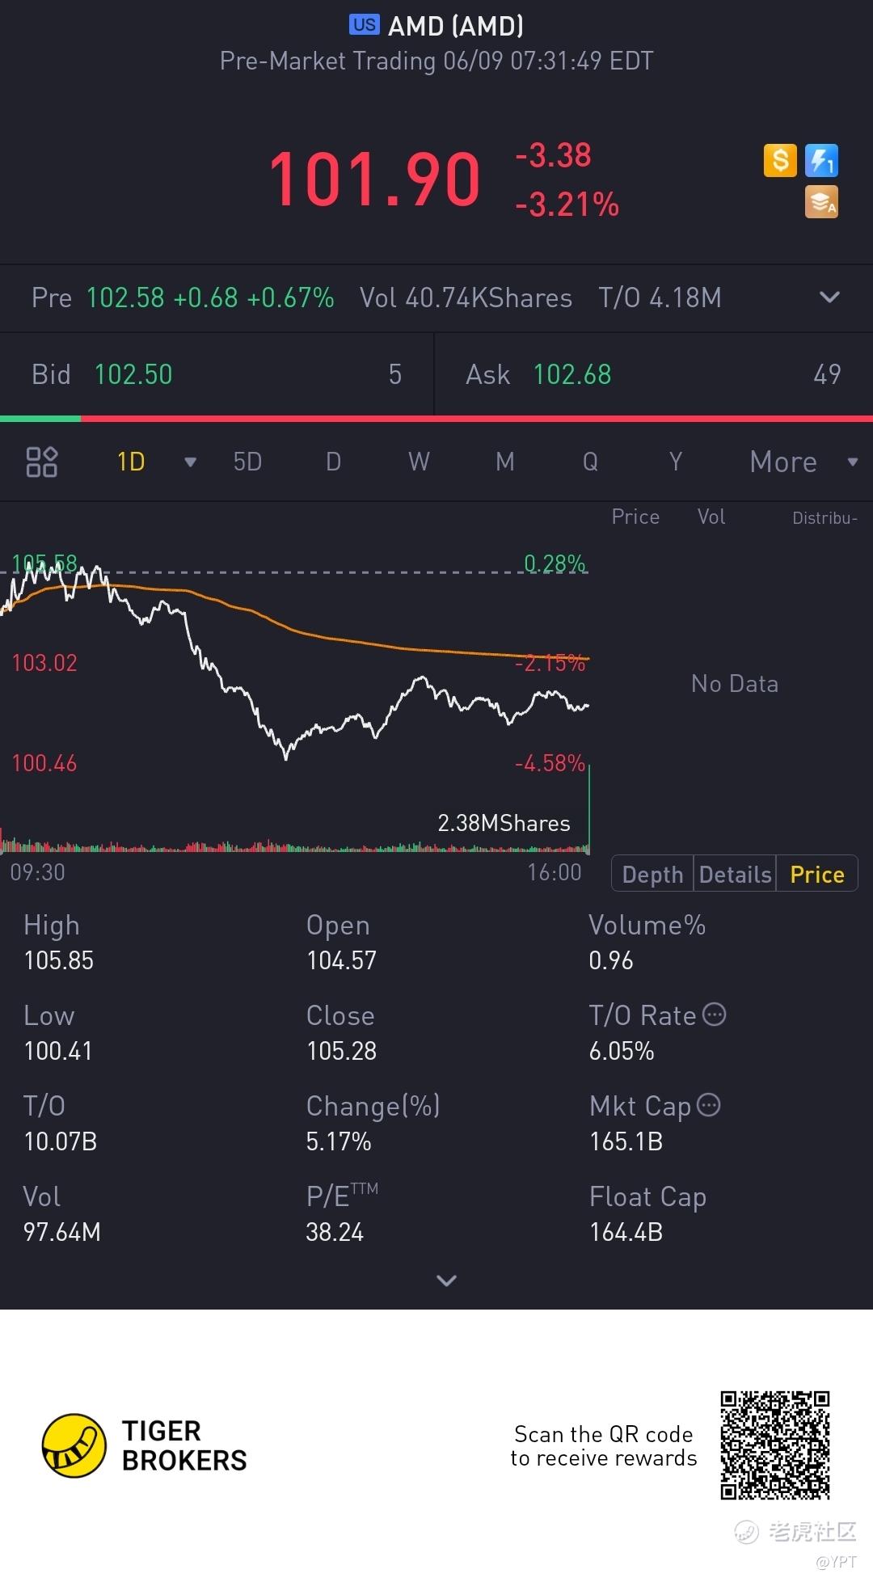This screenshot has height=1582, width=873.
Task: Tap the volume bars under the chart
Action: 295,847
